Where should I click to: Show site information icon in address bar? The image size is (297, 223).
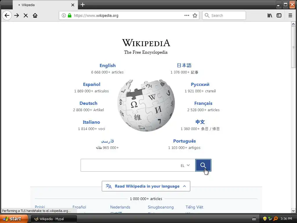pyautogui.click(x=64, y=15)
